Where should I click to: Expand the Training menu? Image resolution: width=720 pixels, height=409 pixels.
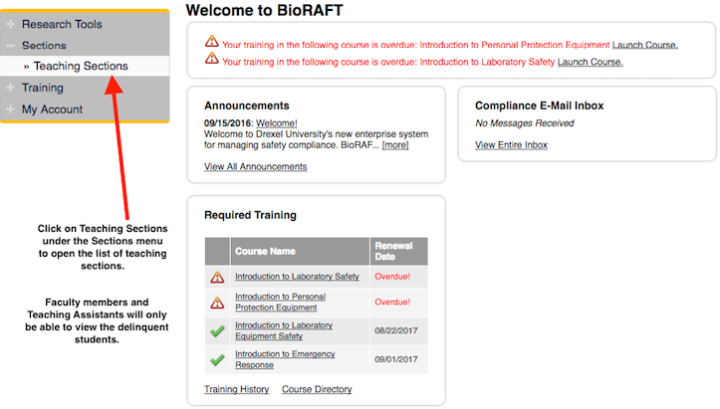(x=11, y=88)
